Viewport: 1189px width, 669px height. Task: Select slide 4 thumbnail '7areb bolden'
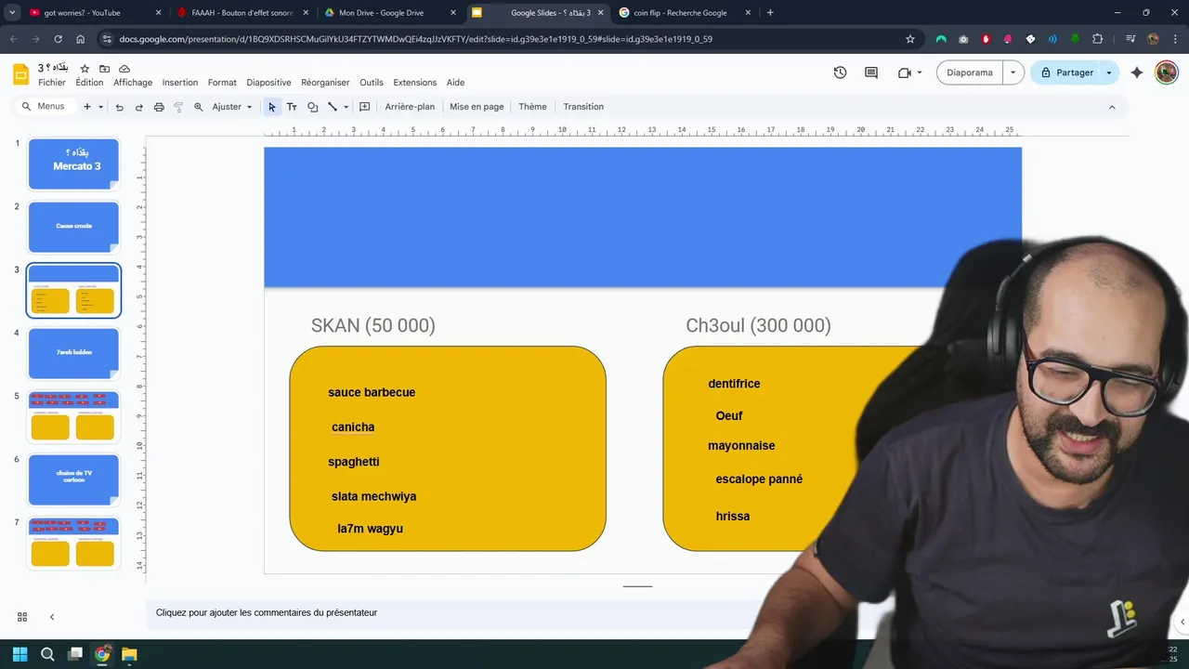click(x=73, y=353)
